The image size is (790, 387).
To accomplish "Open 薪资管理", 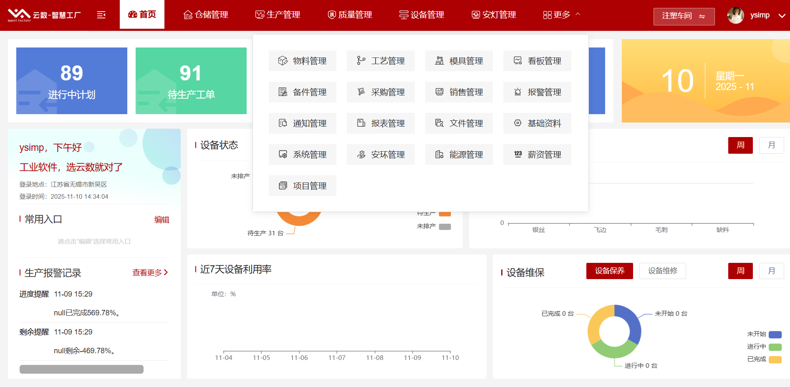I will click(x=537, y=154).
